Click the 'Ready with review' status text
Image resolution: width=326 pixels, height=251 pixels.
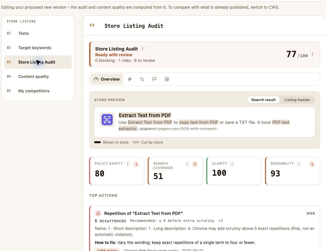(x=114, y=55)
